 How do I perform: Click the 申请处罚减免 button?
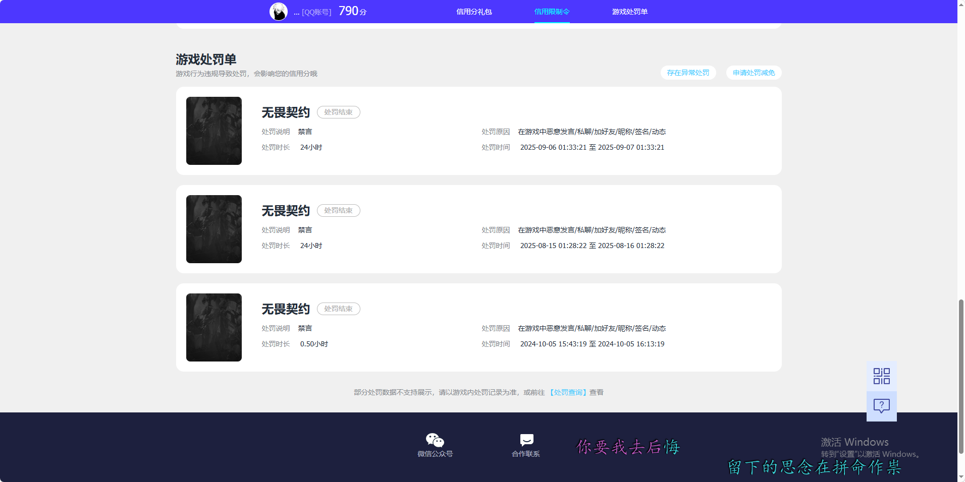point(753,73)
